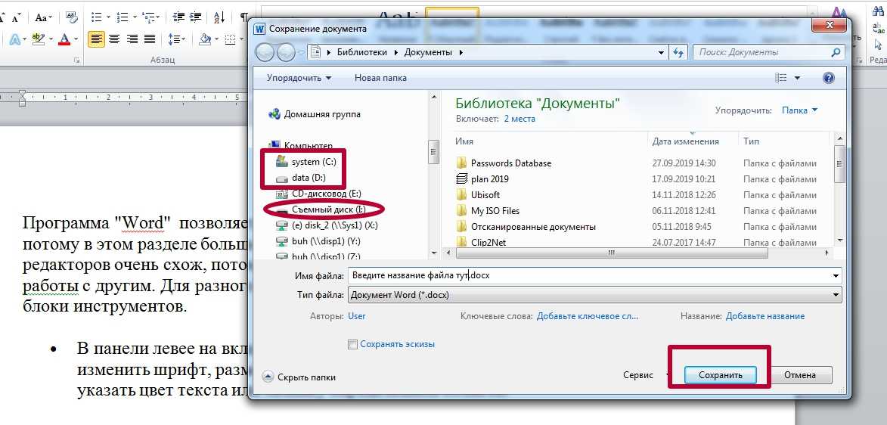Viewport: 887px width, 425px height.
Task: Open 'Папка' arrange-by dropdown
Action: [x=799, y=110]
